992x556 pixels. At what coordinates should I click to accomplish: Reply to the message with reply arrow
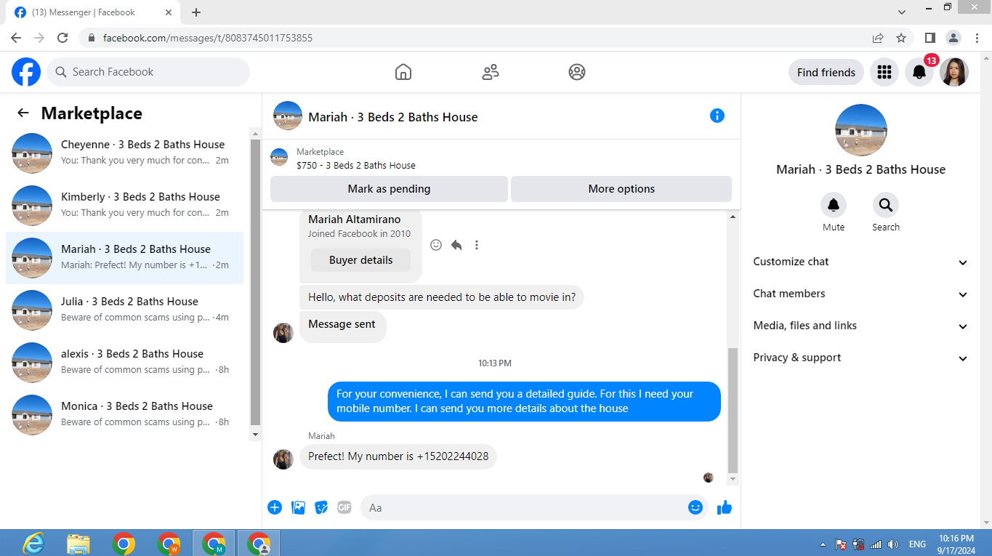(x=456, y=245)
